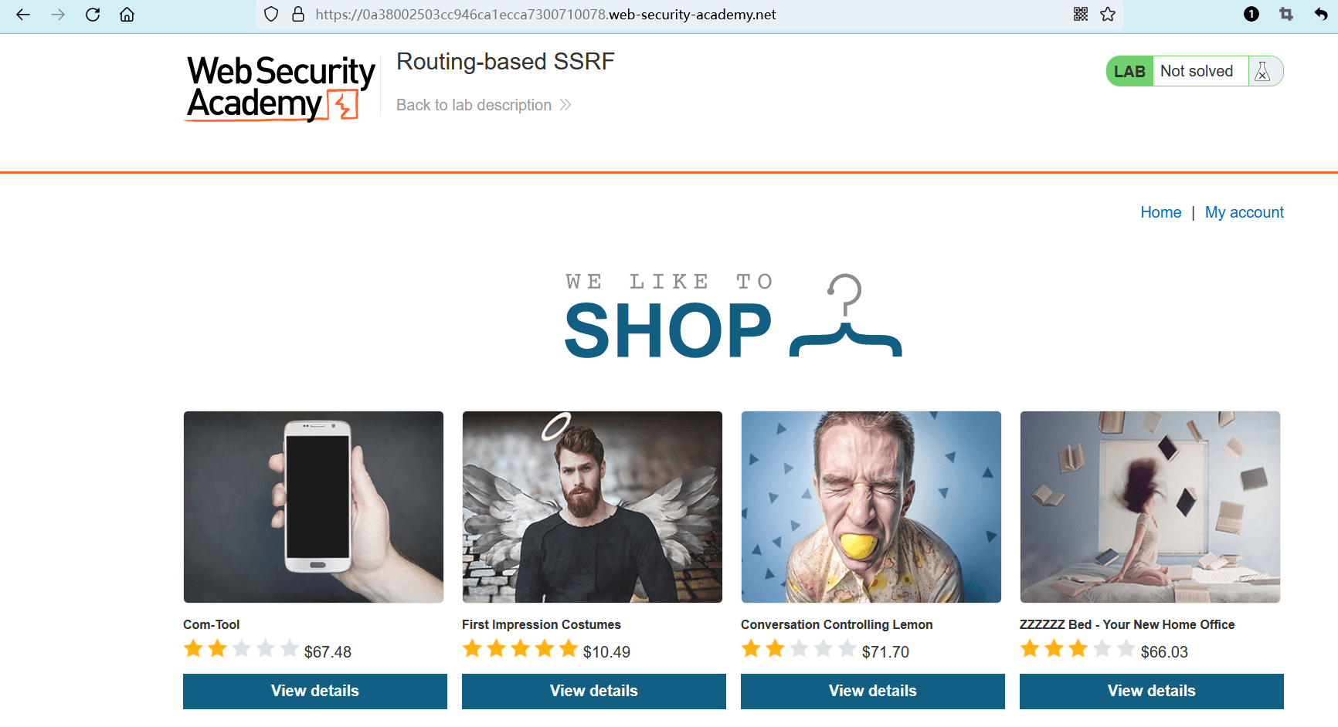Click the QR code icon in address bar
1338x727 pixels.
[1081, 15]
